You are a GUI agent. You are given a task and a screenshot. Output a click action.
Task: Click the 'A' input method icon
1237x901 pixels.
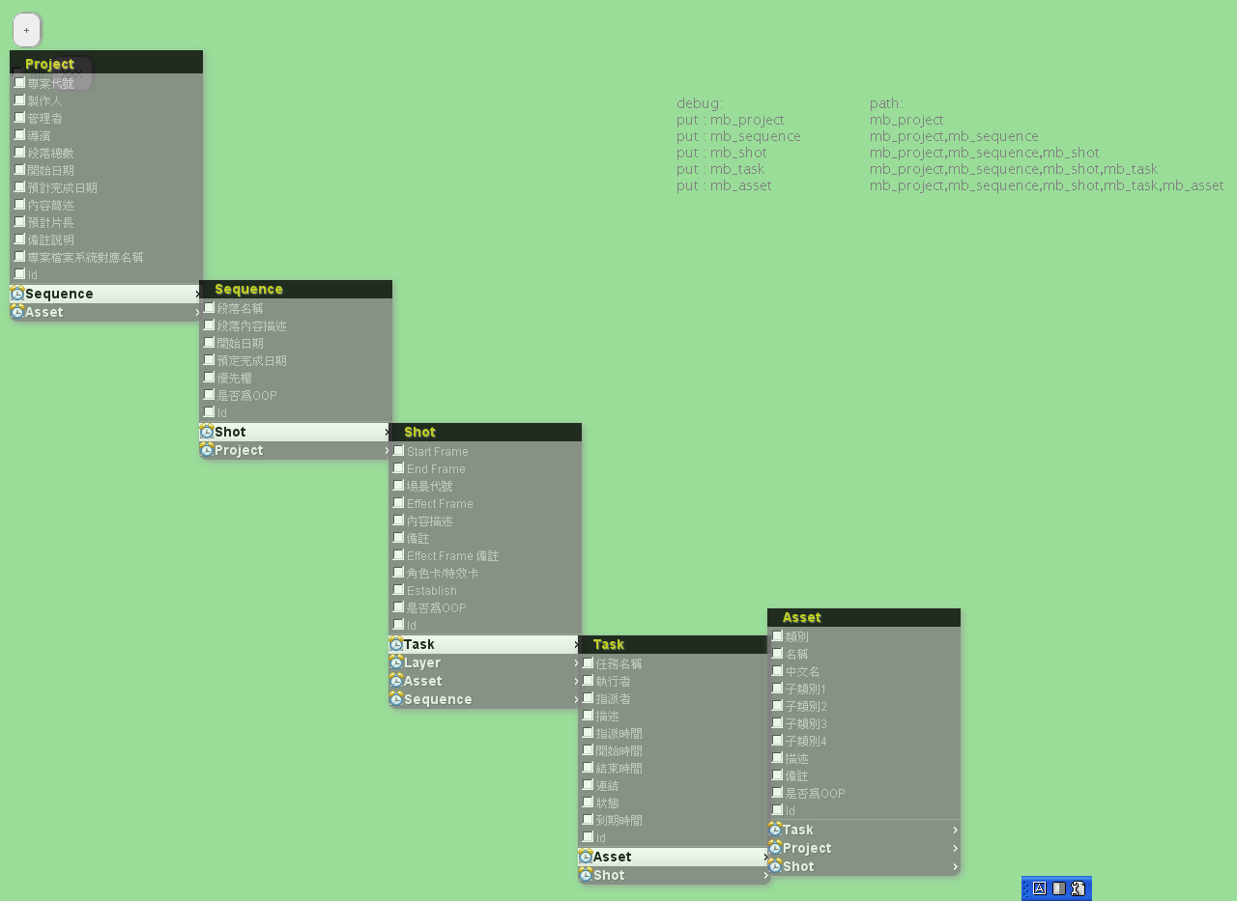point(1040,888)
